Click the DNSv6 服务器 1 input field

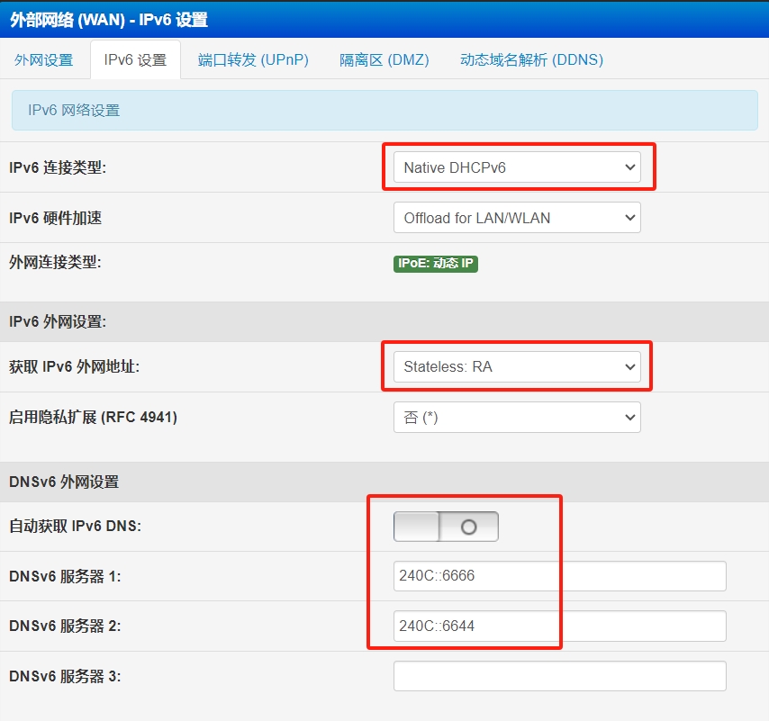click(x=559, y=576)
